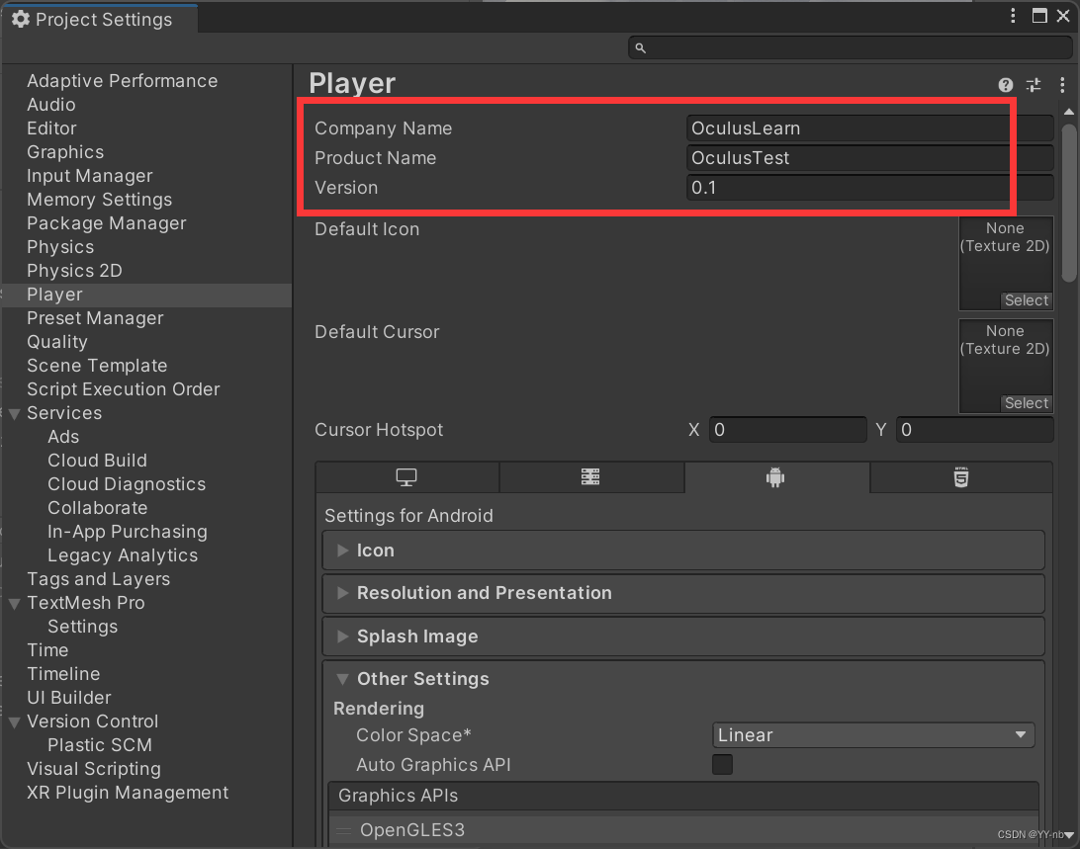
Task: Open the Player section kebab menu
Action: click(1062, 84)
